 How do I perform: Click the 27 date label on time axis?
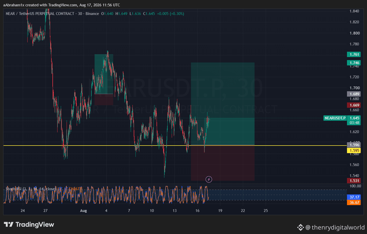[x=46, y=211]
